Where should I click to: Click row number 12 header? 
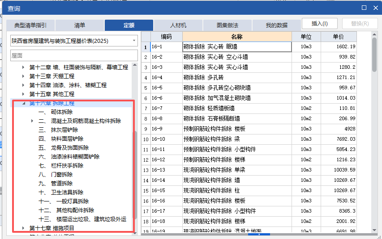[146, 160]
